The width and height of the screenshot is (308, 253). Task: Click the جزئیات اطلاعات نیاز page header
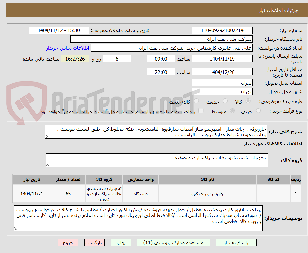click(x=278, y=10)
